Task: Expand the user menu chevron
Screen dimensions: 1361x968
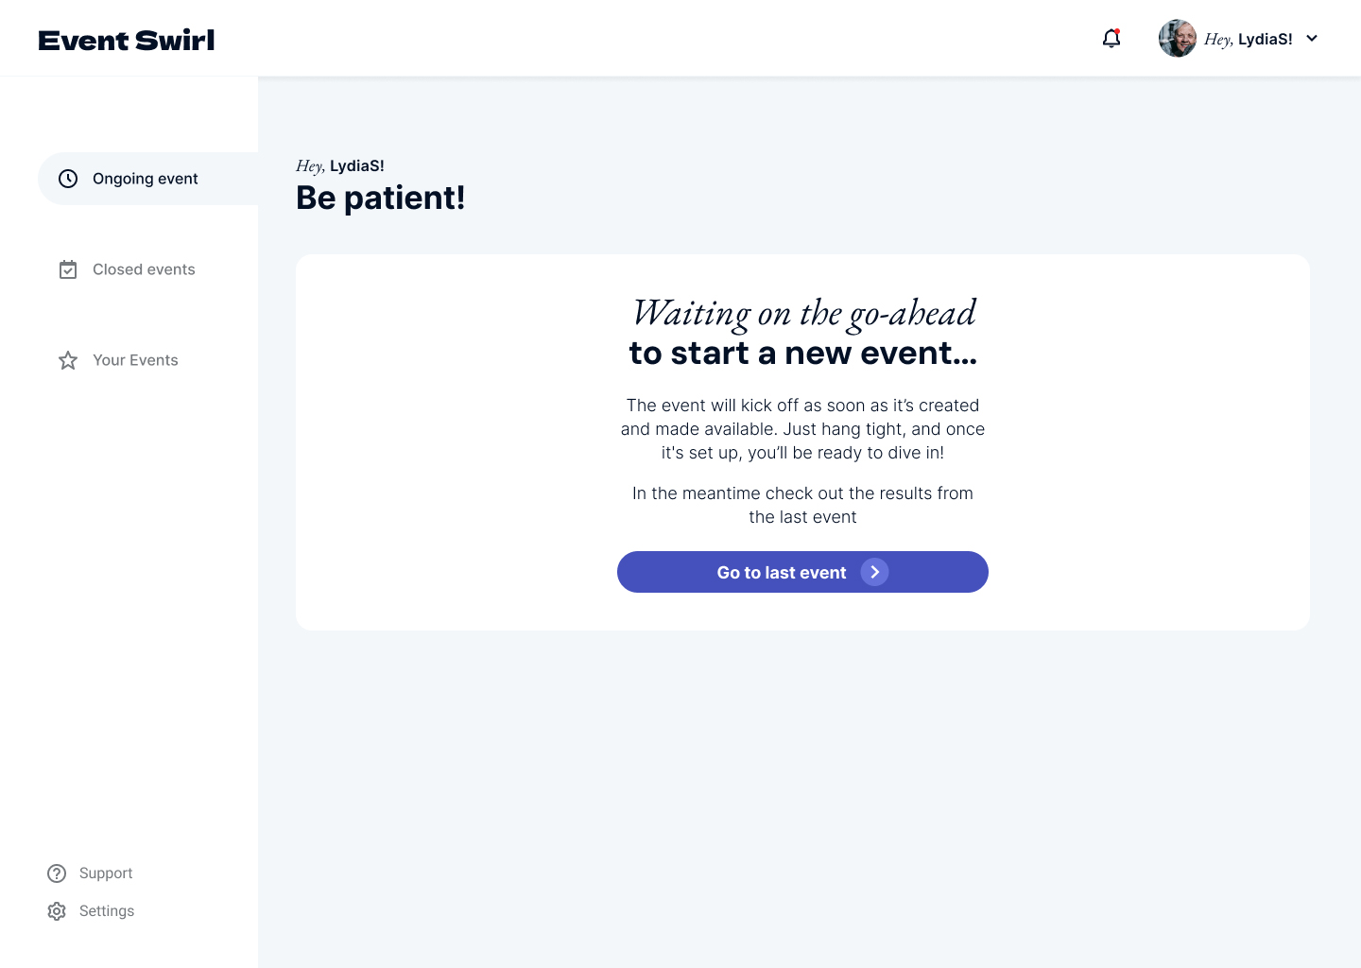Action: pyautogui.click(x=1312, y=39)
